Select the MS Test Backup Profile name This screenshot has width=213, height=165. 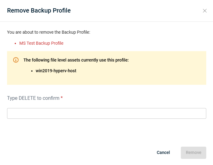[41, 43]
